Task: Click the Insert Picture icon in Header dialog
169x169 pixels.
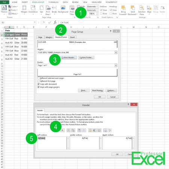Action: pos(105,130)
